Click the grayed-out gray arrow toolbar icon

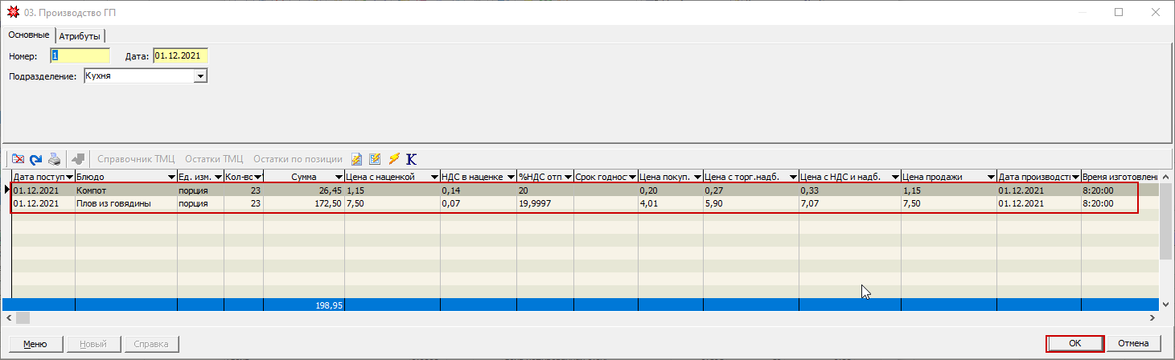(x=78, y=159)
